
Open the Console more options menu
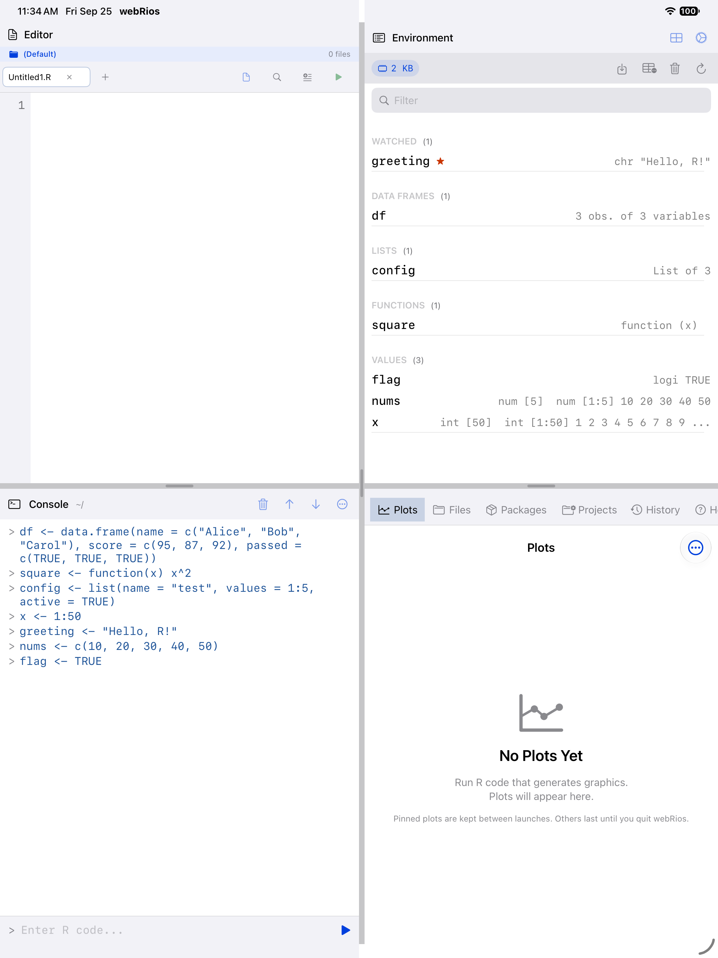342,504
